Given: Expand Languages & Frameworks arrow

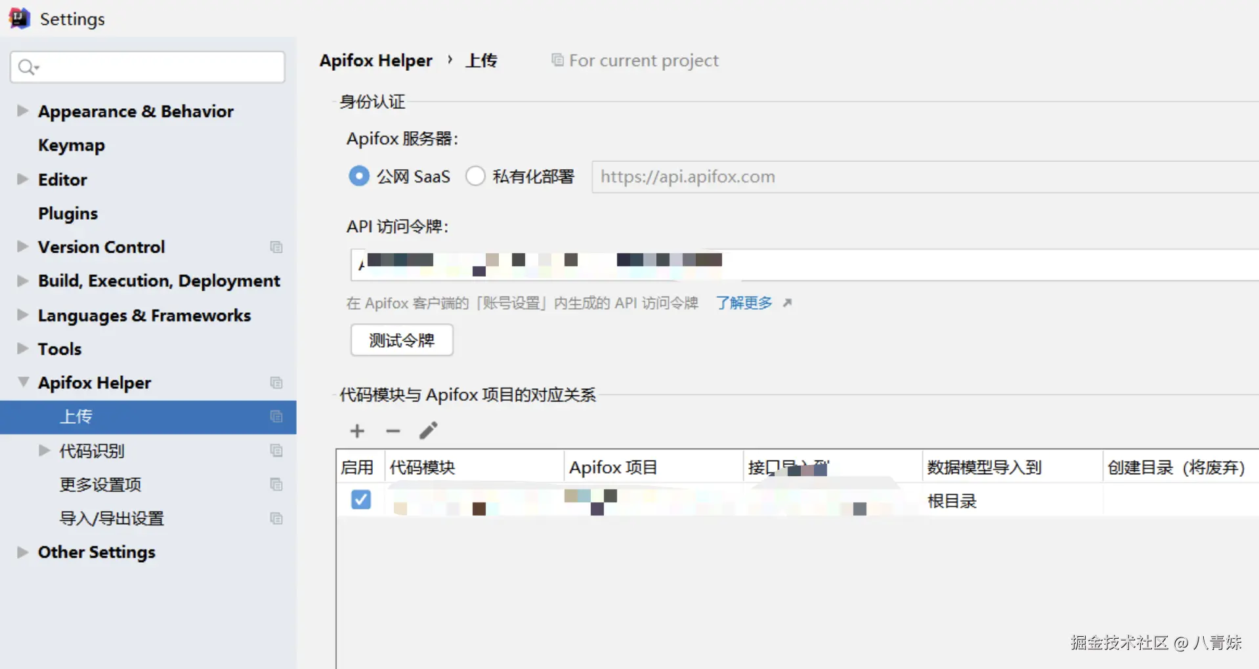Looking at the screenshot, I should click(23, 314).
